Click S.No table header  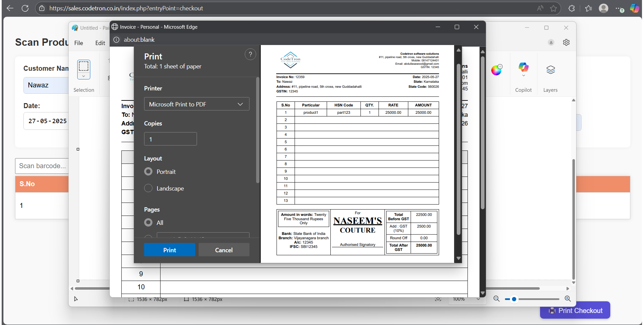click(x=27, y=184)
